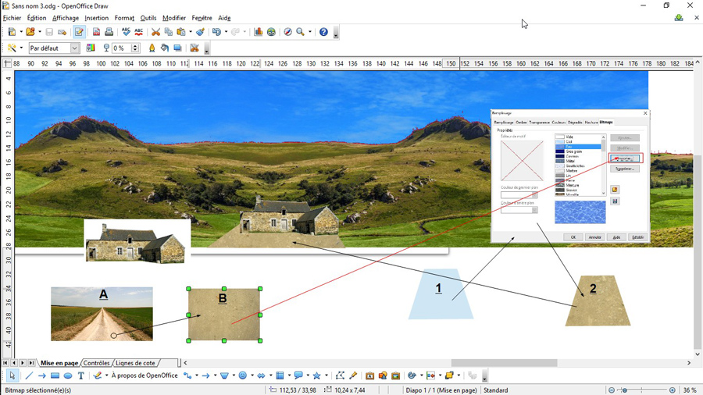Screen dimensions: 703x395
Task: Open the Format menu
Action: (124, 17)
